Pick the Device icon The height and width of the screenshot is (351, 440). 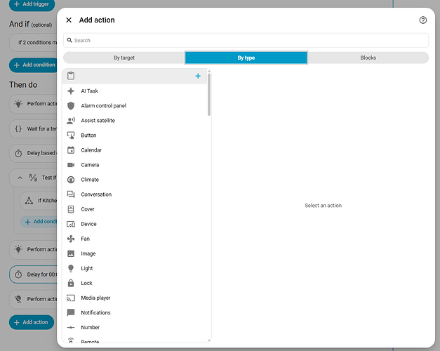pos(71,224)
